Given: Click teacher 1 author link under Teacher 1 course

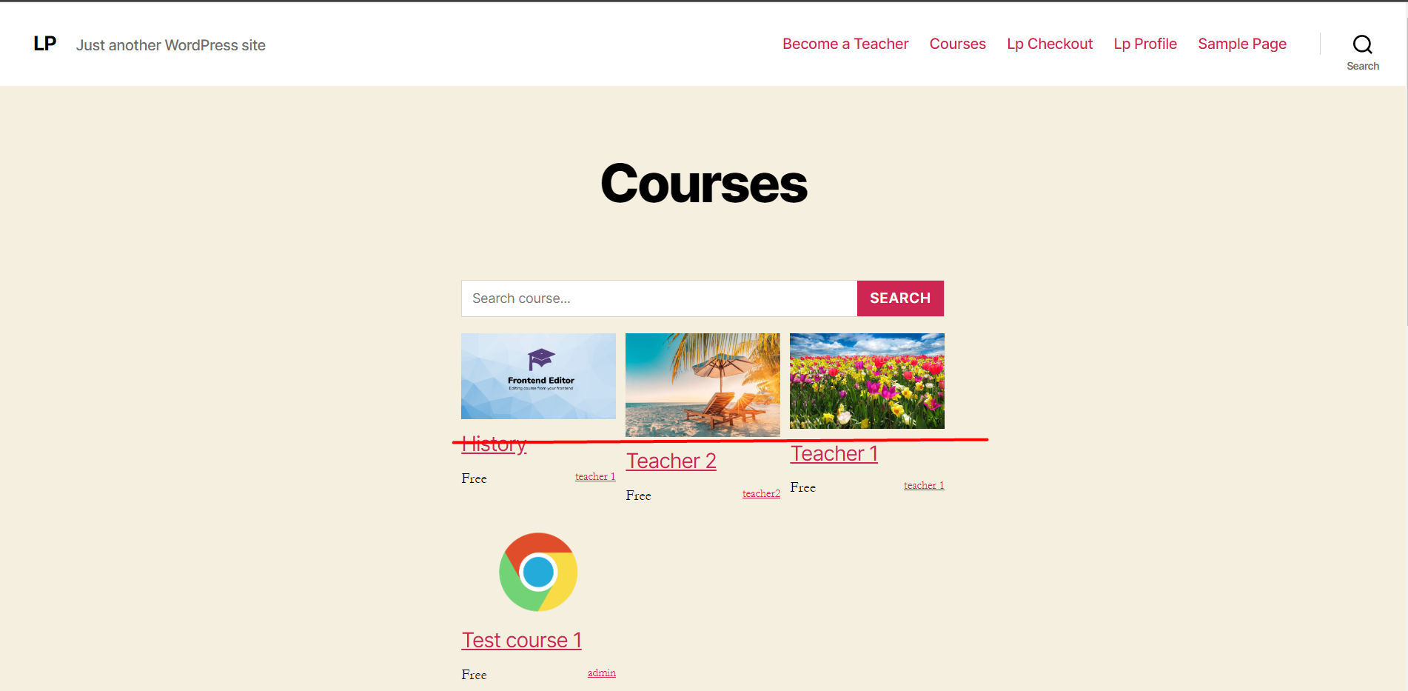Looking at the screenshot, I should point(924,486).
